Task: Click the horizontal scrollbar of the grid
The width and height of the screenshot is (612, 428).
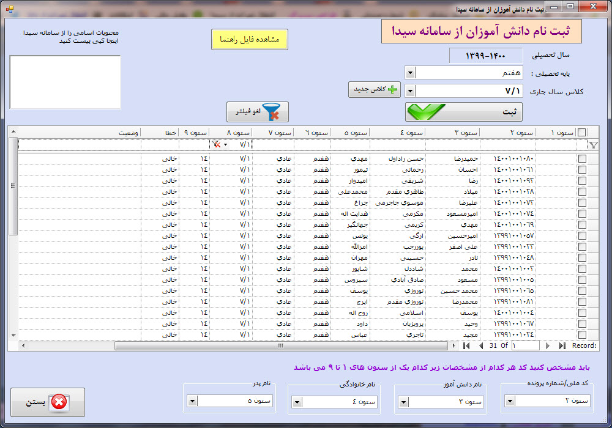Action: [281, 345]
